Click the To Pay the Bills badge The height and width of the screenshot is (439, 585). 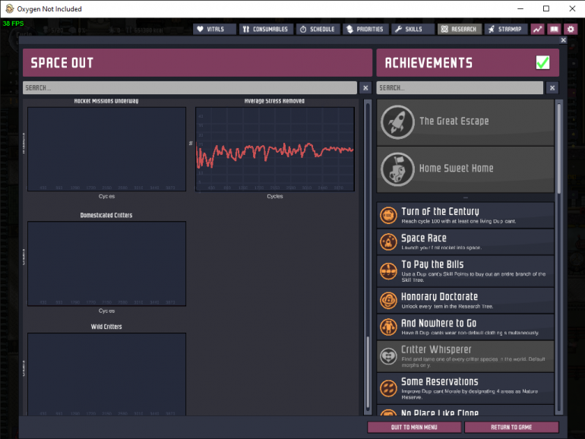[388, 271]
